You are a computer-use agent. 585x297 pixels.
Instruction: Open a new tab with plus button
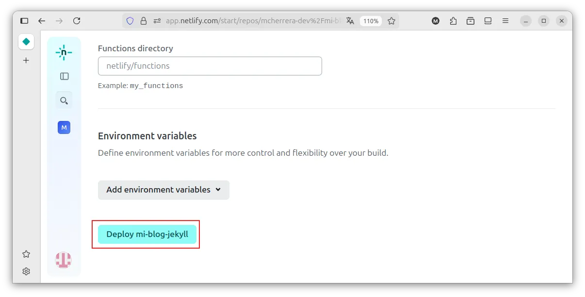(x=26, y=60)
